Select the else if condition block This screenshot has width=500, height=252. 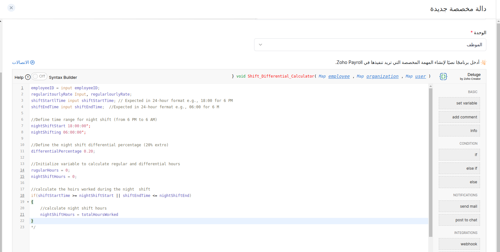point(459,168)
